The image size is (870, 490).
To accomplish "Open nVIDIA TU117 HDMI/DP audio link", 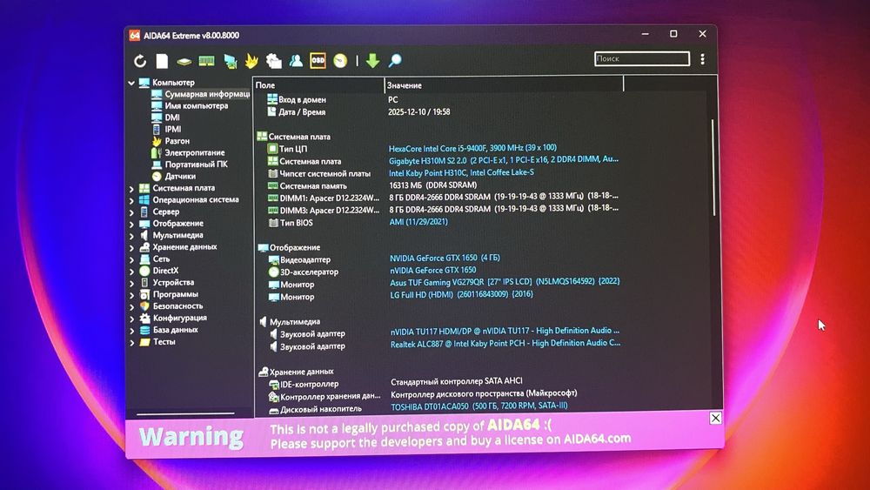I will 505,331.
